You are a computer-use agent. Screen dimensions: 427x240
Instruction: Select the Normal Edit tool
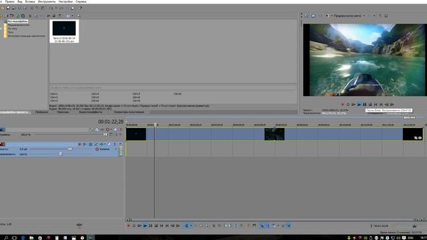(187, 226)
